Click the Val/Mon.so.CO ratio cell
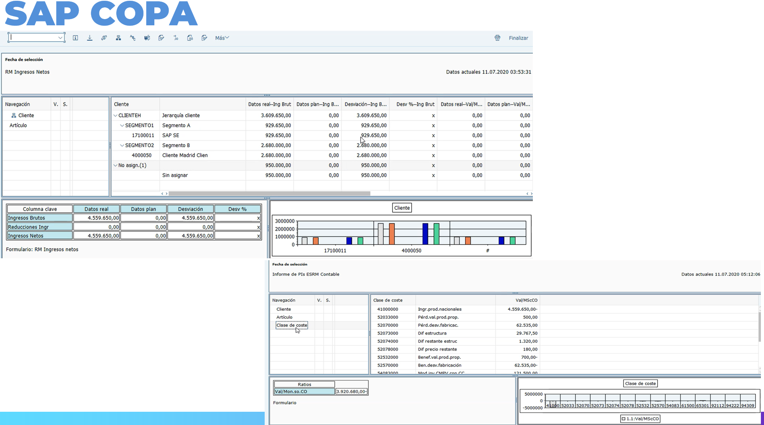The width and height of the screenshot is (764, 425). click(x=304, y=391)
